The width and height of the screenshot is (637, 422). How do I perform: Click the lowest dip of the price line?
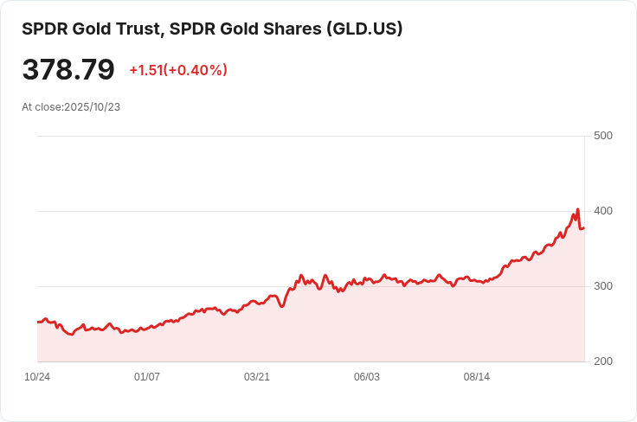tap(72, 335)
